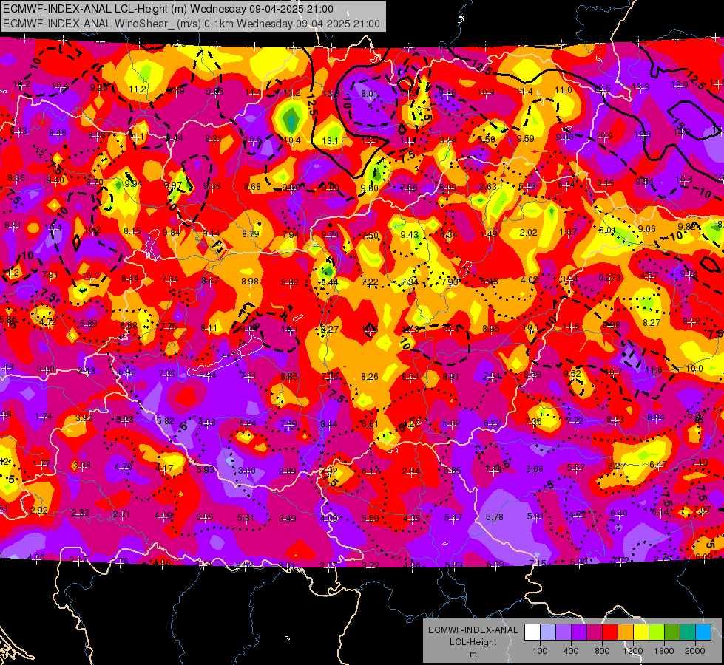
Task: Click the legend label '400'
Action: click(571, 651)
